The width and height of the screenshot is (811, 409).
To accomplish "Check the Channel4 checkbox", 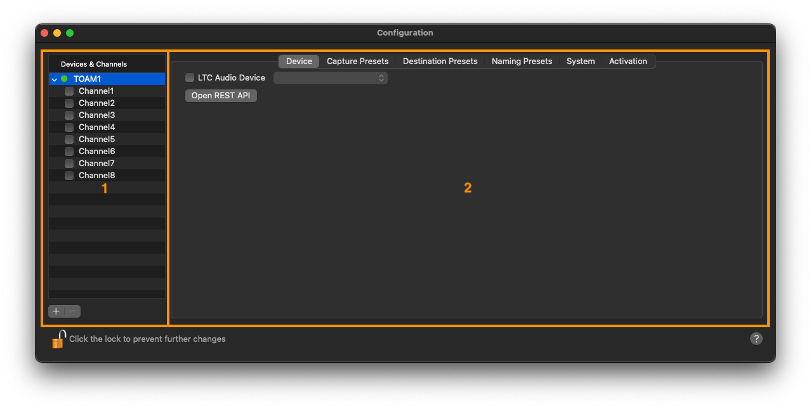I will point(69,127).
